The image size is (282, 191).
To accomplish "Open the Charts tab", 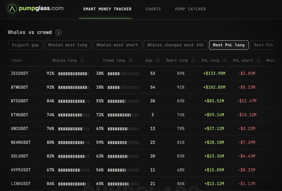I will [x=153, y=9].
